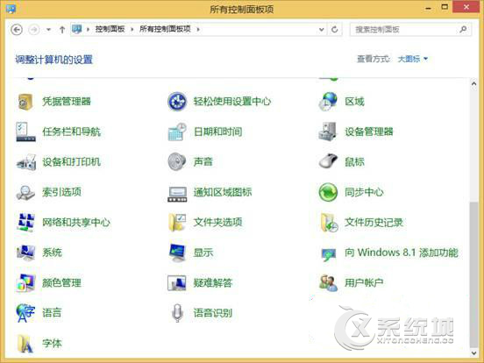Viewport: 484px width, 363px height.
Task: Expand chevron after 所有控制面板项 breadcrumb
Action: point(198,29)
